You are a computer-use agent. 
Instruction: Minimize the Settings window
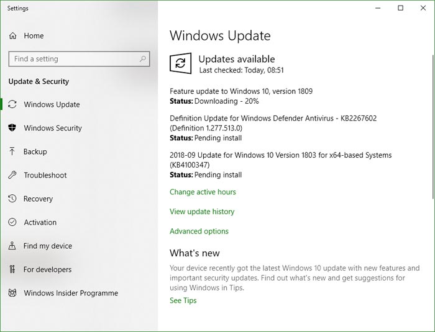(x=378, y=8)
